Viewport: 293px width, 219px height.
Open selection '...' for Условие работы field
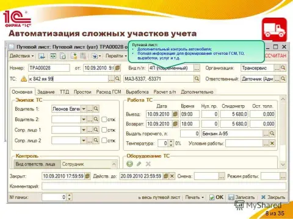tap(266, 144)
